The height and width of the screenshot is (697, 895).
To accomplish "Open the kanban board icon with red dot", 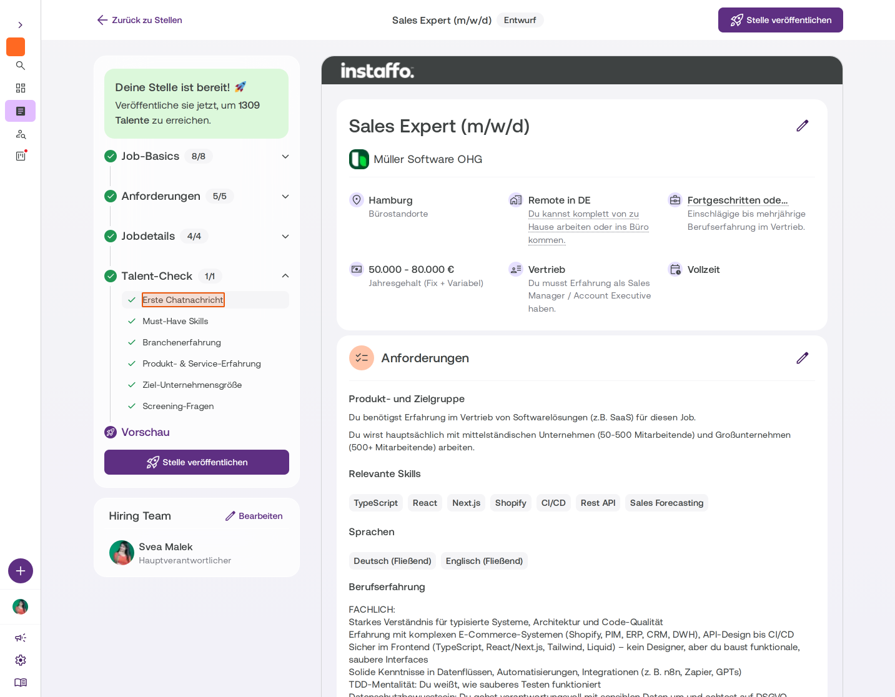I will pyautogui.click(x=21, y=156).
